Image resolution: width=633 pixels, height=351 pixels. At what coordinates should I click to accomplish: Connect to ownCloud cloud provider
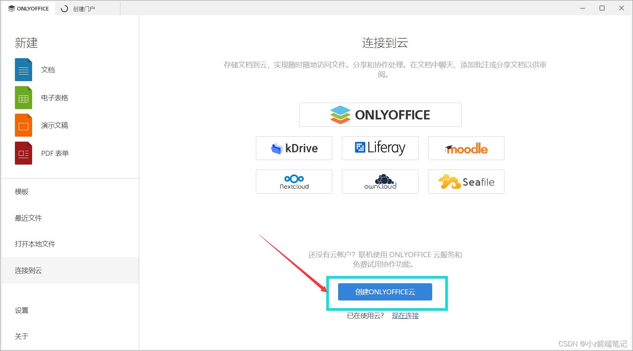(380, 181)
